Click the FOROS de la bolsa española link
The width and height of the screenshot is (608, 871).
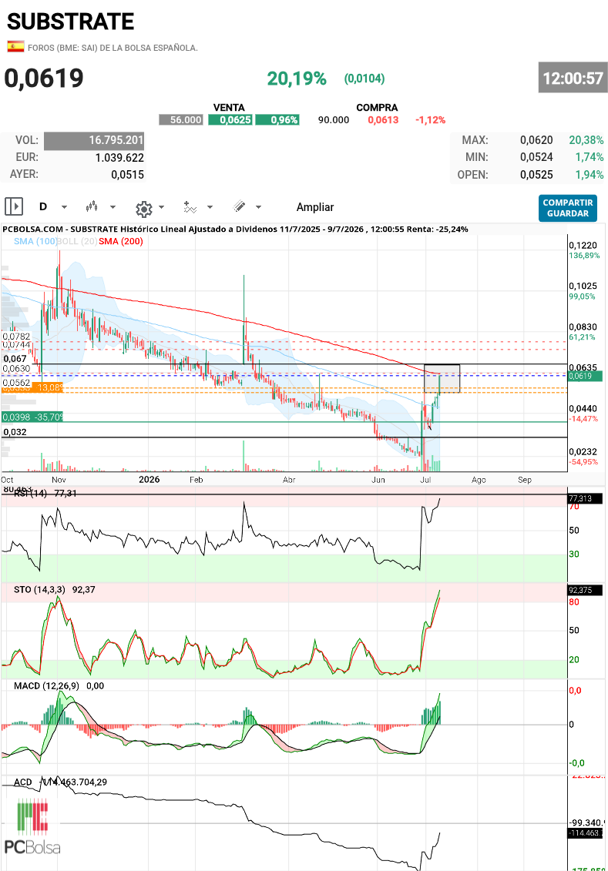tap(113, 48)
